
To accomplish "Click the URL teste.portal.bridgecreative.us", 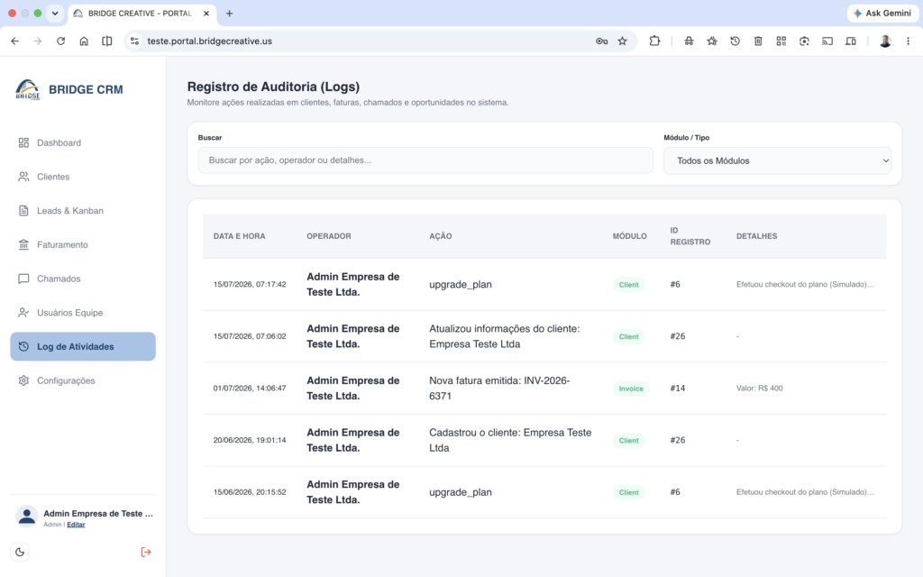I will point(209,41).
